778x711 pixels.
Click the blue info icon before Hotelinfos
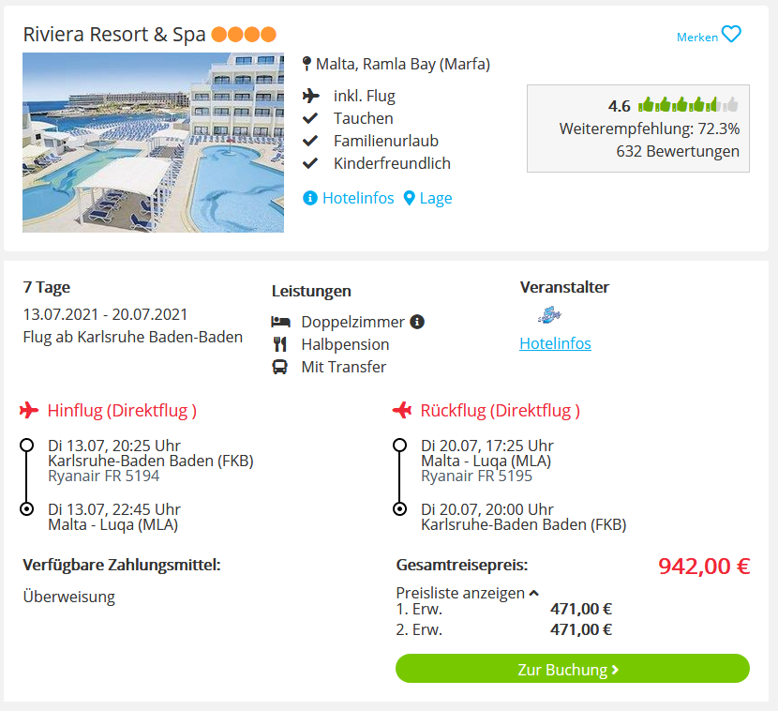(x=310, y=198)
